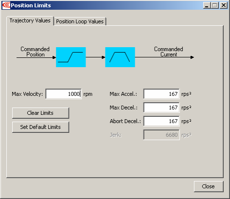This screenshot has height=199, width=230.
Task: Click the velocity limiter step block icon
Action: coord(71,57)
